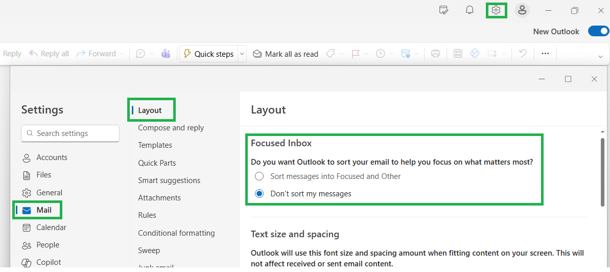
Task: Toggle the New Outlook switch
Action: [x=599, y=32]
